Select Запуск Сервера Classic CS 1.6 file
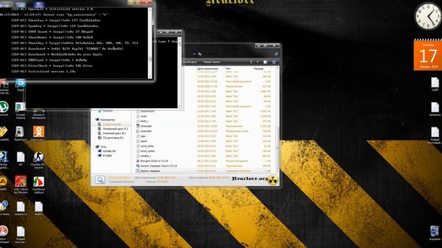442x248 pixels. click(x=158, y=166)
